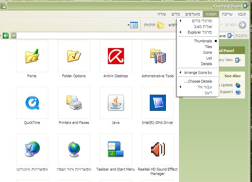Open the Java icon
Screen dimensions: 252x182
[x=116, y=103]
